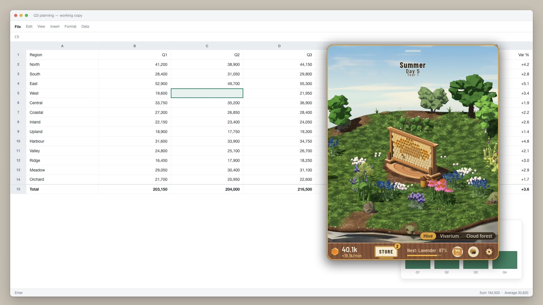543x305 pixels.
Task: Open the honeycomb frame icon
Action: click(457, 252)
